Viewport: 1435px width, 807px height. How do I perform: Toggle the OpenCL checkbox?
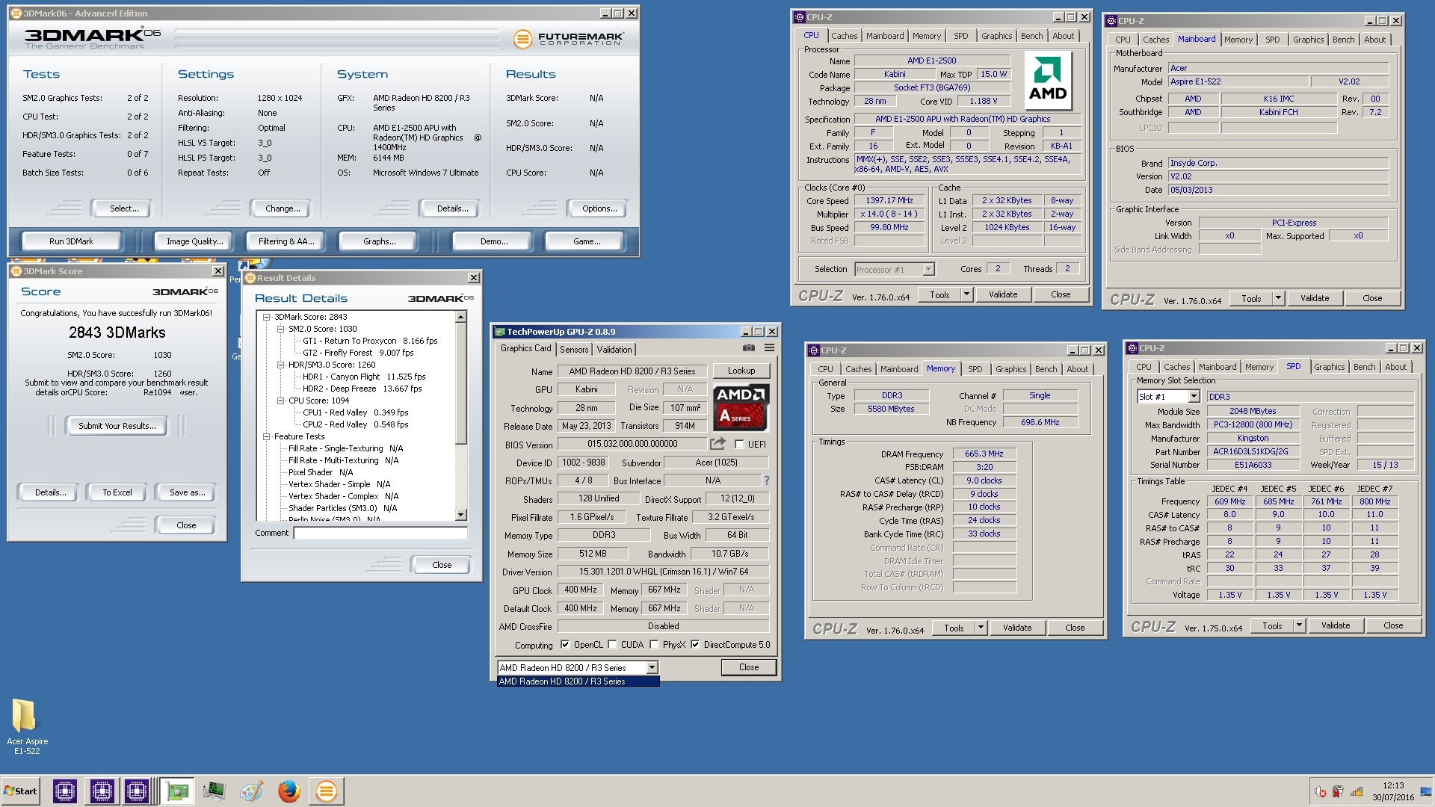(565, 644)
